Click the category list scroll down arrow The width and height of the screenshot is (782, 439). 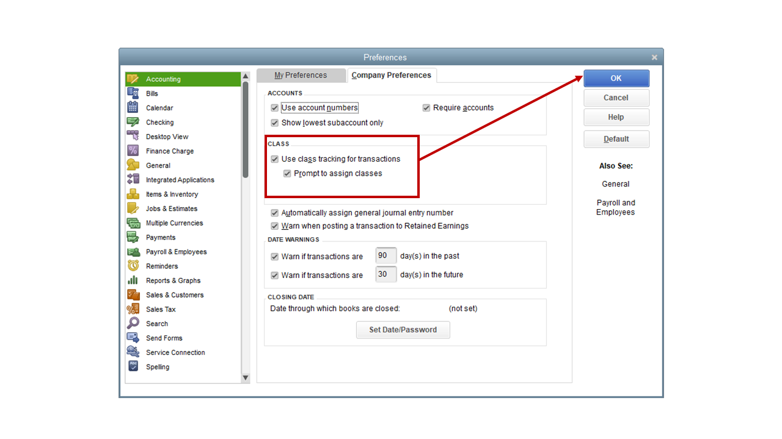coord(246,378)
